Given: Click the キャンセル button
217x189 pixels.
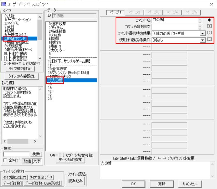Looking at the screenshot, I should pyautogui.click(x=190, y=184).
